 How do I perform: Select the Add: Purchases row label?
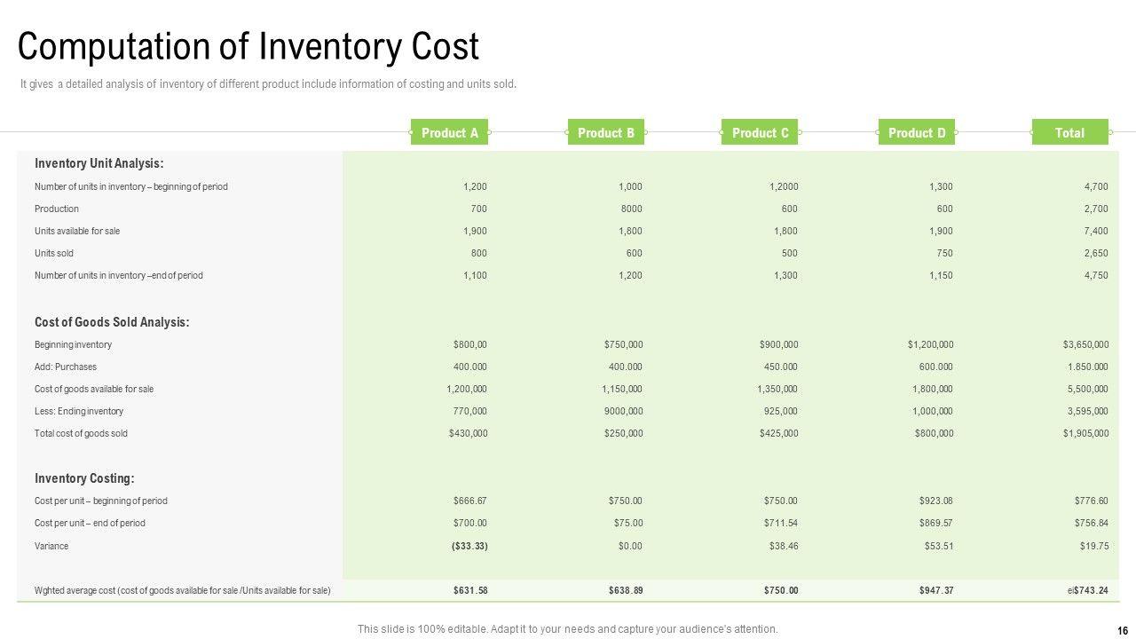tap(66, 367)
